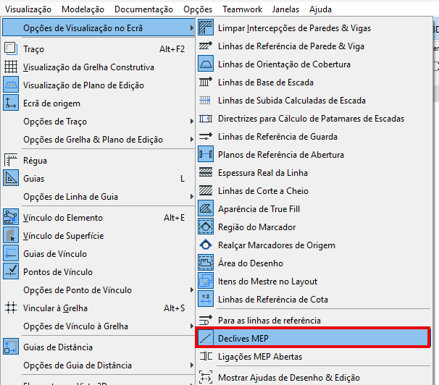The image size is (439, 385).
Task: Click the Aparência de True Fill icon
Action: coord(206,208)
